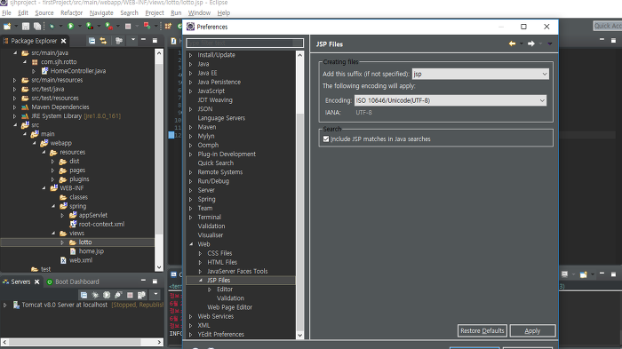Expand the Spring preferences node
The width and height of the screenshot is (622, 349).
191,199
